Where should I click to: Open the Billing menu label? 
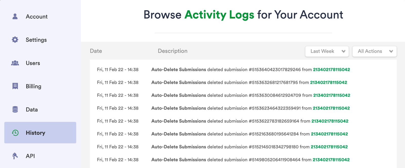pyautogui.click(x=33, y=87)
